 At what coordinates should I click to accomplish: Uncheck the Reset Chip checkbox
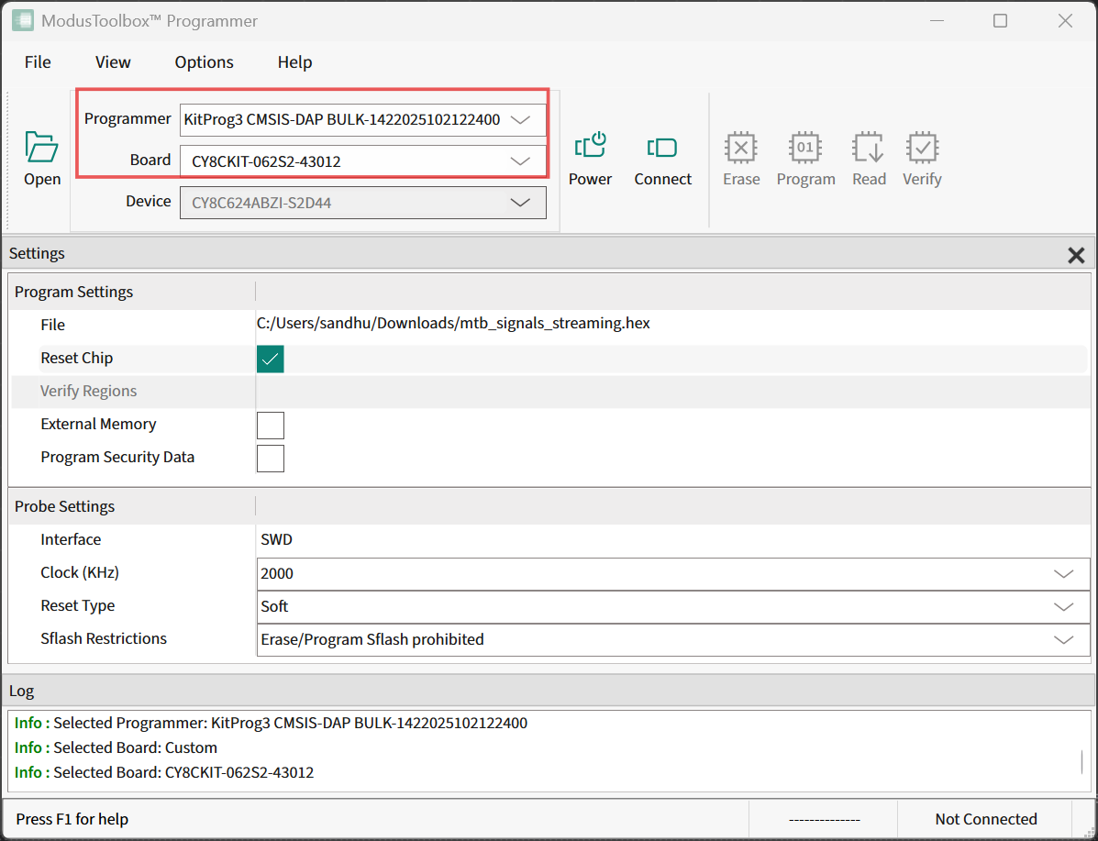(x=271, y=360)
